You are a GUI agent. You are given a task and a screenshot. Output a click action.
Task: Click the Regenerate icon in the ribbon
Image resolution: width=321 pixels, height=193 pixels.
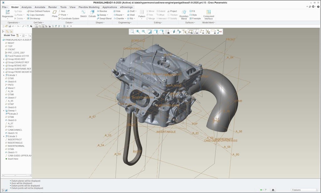8,13
